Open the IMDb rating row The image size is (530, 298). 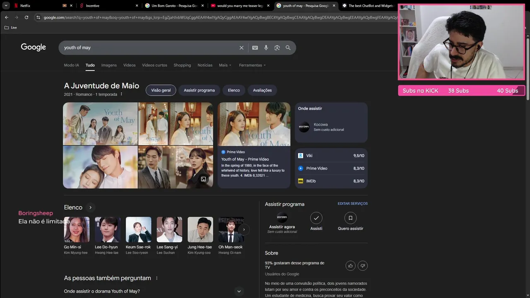331,181
